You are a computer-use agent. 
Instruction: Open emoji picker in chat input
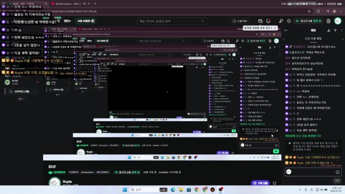(x=338, y=172)
